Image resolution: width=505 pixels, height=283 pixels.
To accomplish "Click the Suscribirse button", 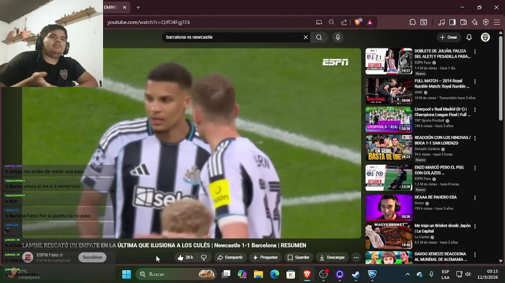I will [92, 257].
